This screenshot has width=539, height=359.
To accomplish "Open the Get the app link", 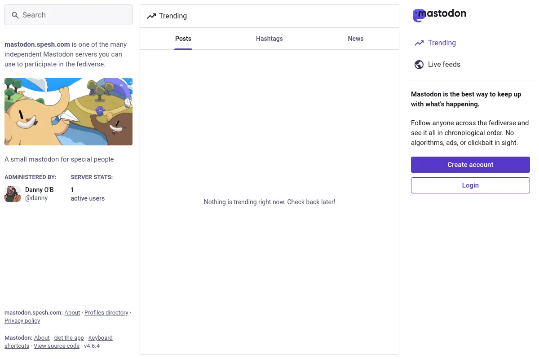I will pyautogui.click(x=69, y=338).
